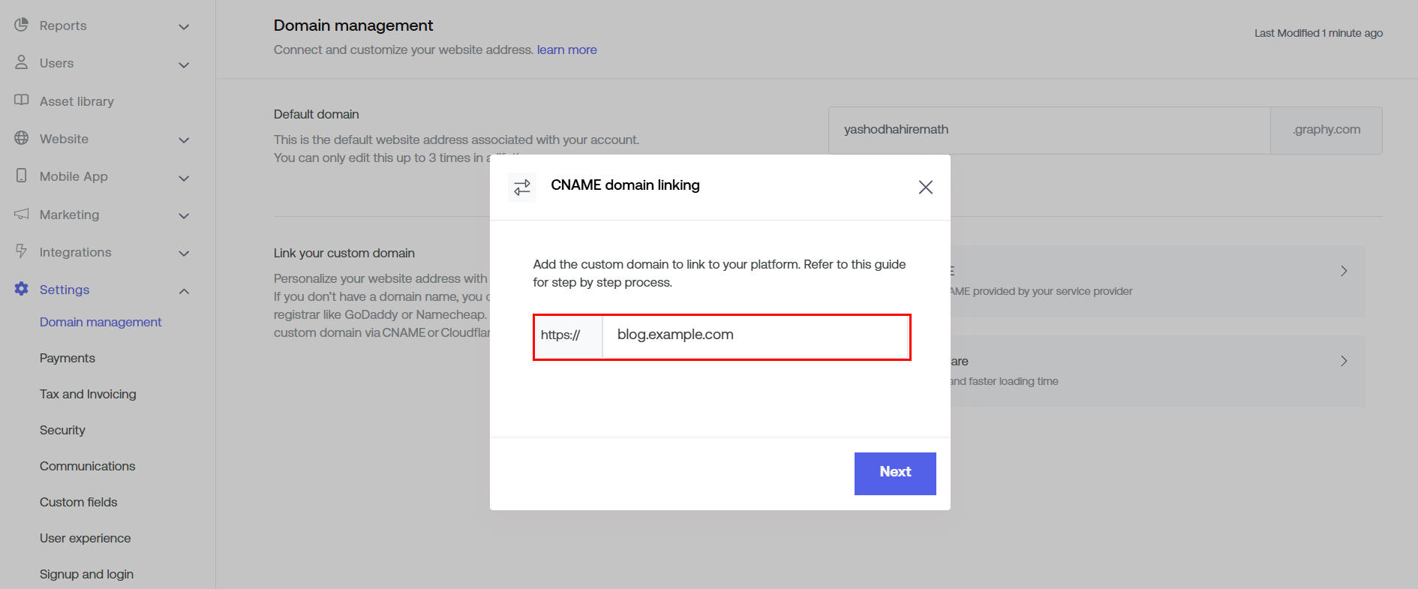Click the Asset library book icon
Image resolution: width=1418 pixels, height=589 pixels.
21,101
